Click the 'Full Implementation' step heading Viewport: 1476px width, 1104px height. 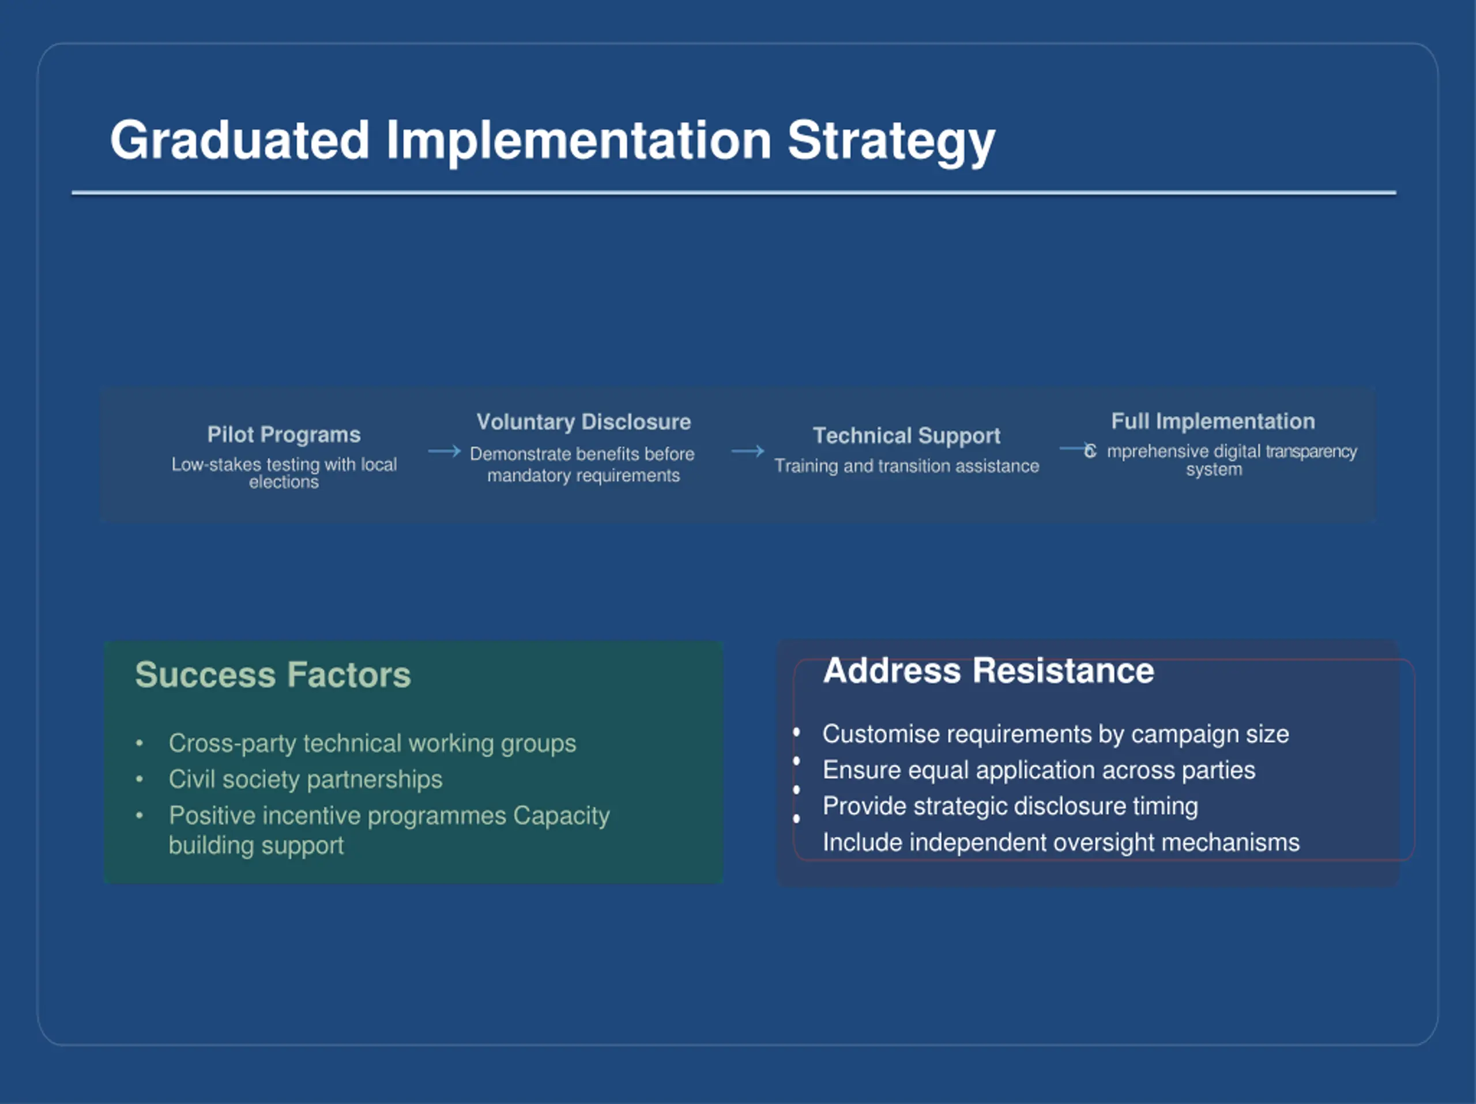[x=1213, y=421]
